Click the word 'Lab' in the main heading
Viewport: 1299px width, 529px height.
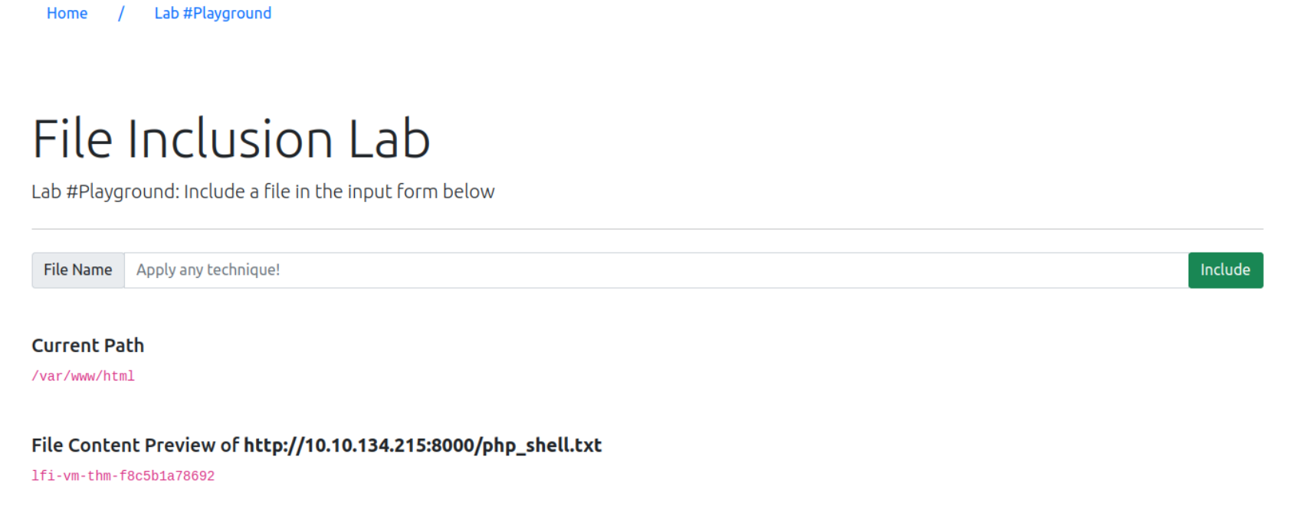389,139
